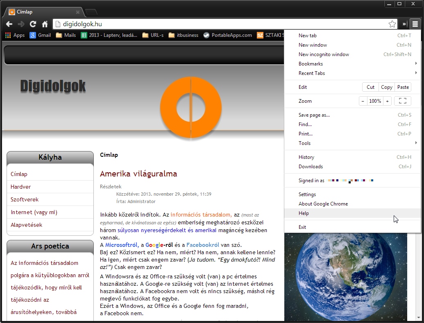Close the Címlap tab
424x323 pixels.
77,12
